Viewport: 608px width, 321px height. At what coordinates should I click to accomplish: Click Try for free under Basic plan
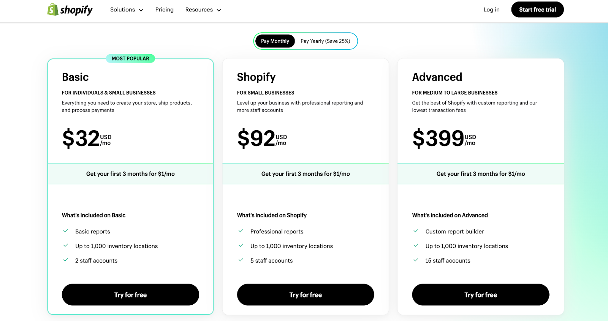pyautogui.click(x=130, y=295)
